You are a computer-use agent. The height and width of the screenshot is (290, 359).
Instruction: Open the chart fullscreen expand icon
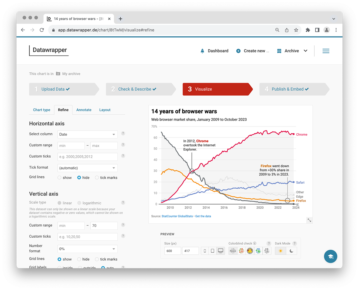coord(309,220)
